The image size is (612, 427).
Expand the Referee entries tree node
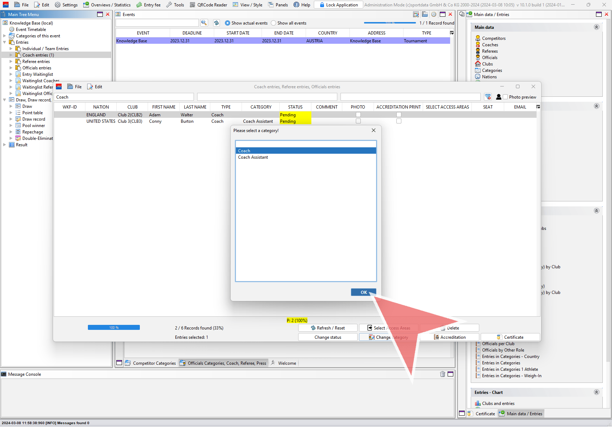tap(11, 62)
